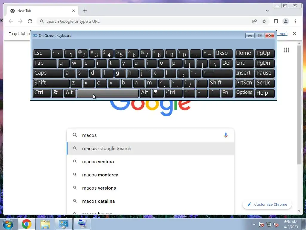This screenshot has height=230, width=306.
Task: Toggle ScrLk key on on-screen keyboard
Action: click(x=265, y=83)
